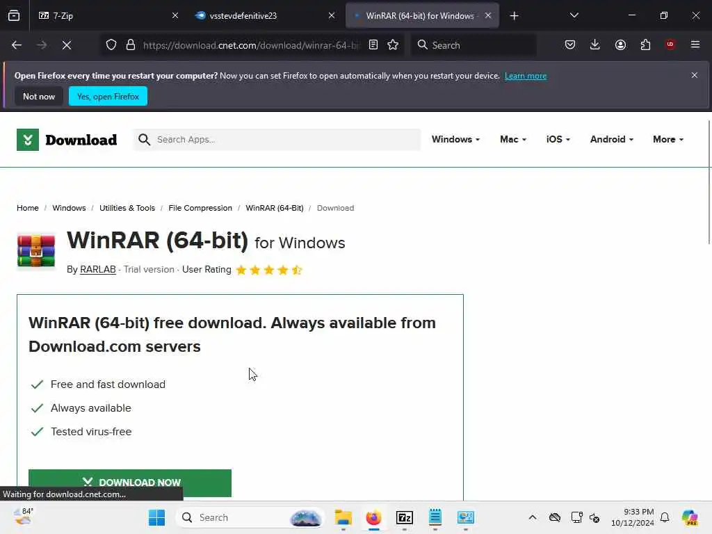Switch to the 7-Zip tab
Viewport: 712px width, 534px height.
(x=107, y=15)
